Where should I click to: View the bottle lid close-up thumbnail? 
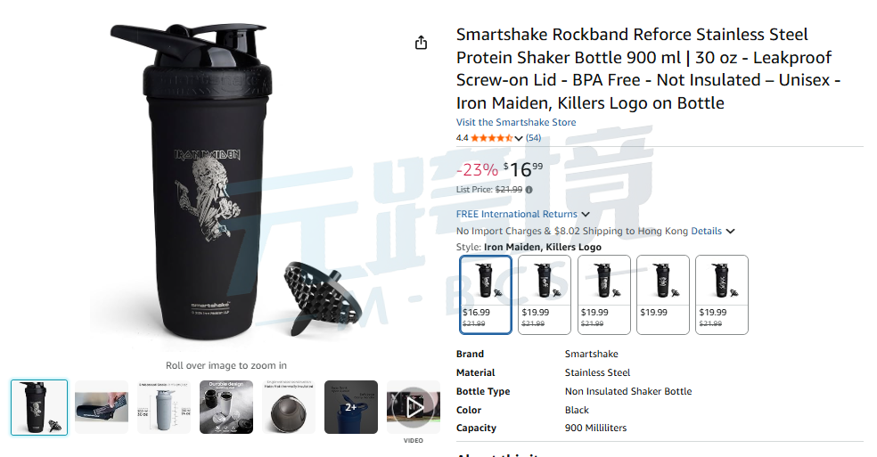pos(289,407)
